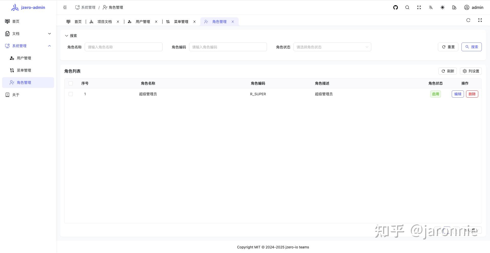This screenshot has width=490, height=253.
Task: Click the 刷新 button above the table
Action: click(448, 71)
